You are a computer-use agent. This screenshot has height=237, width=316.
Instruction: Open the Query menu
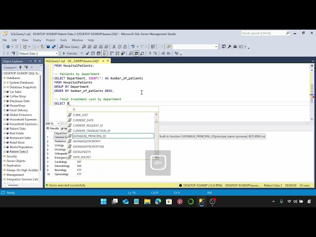point(37,40)
